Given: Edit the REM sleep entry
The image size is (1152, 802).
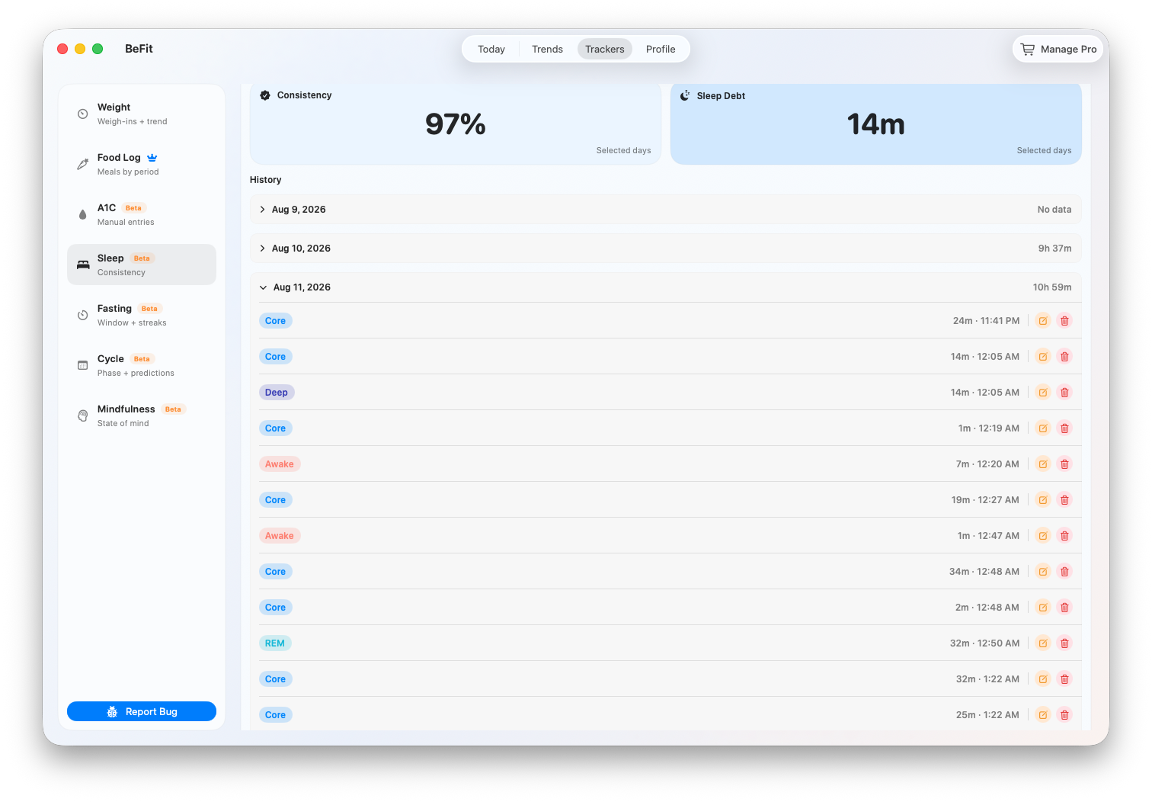Looking at the screenshot, I should click(1043, 643).
